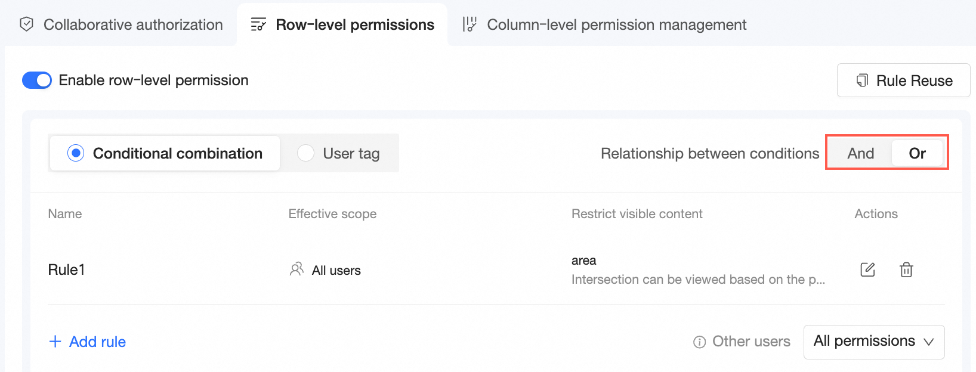The image size is (976, 372).
Task: Set condition relationship to Or
Action: [x=917, y=153]
